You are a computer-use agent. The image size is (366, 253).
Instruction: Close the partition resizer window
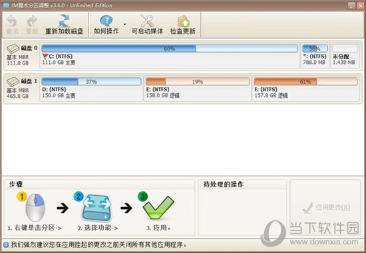(361, 5)
